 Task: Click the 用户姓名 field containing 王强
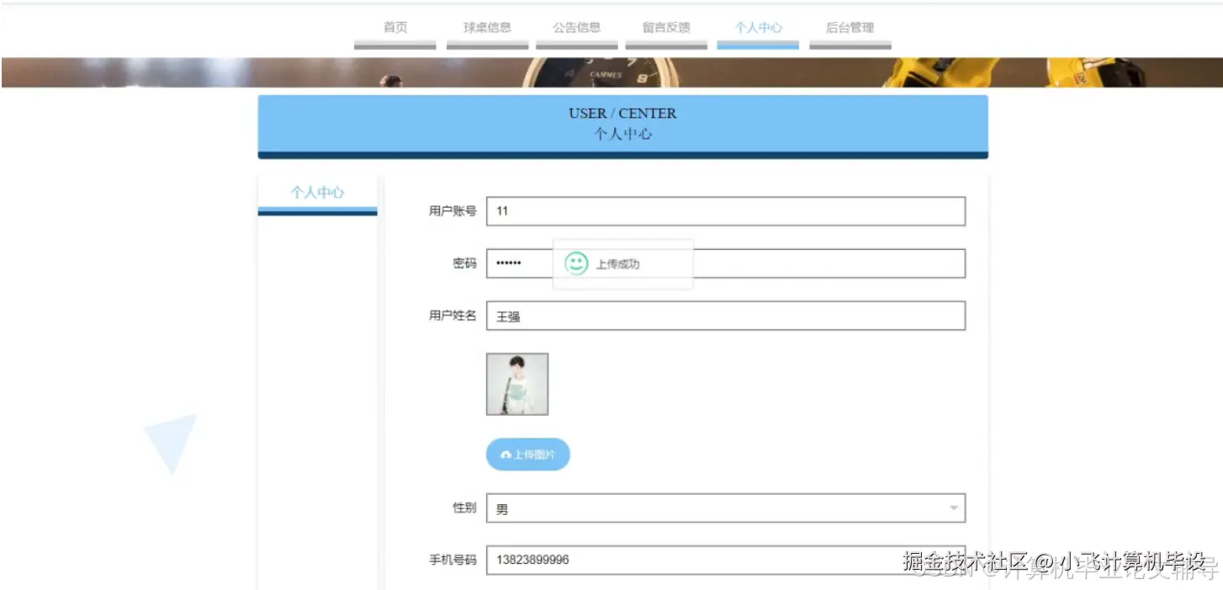pos(725,316)
